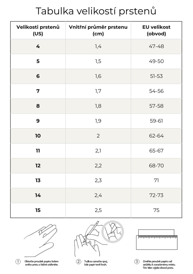193x274 pixels.
Task: Select US ring size 7 cell
Action: [x=38, y=91]
